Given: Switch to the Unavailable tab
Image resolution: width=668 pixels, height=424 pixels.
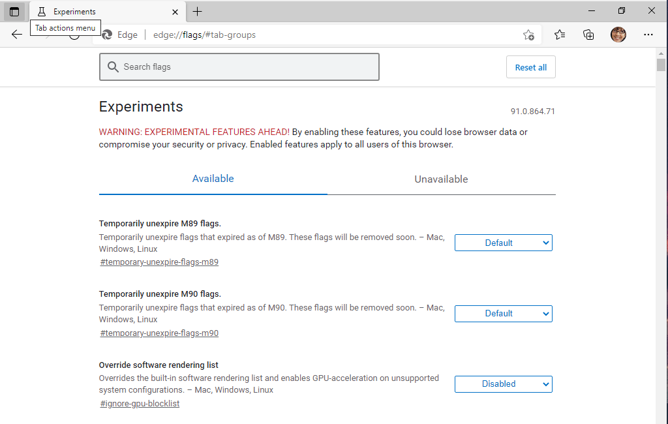Looking at the screenshot, I should (x=441, y=179).
